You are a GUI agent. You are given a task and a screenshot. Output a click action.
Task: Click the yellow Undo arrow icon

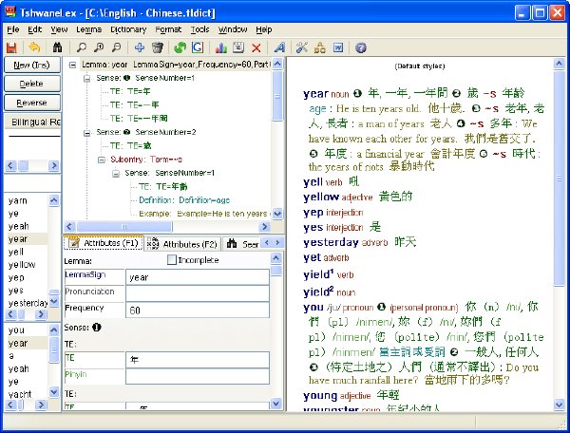coord(34,47)
